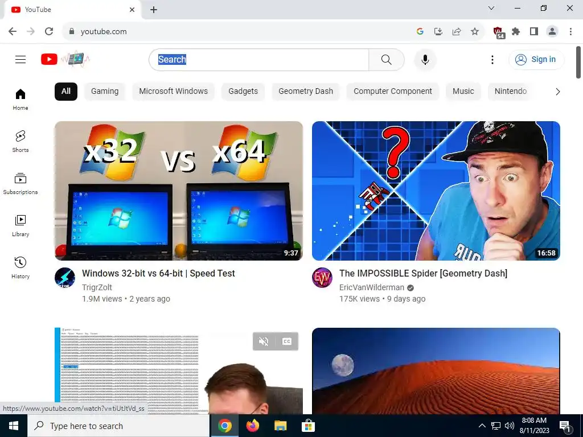This screenshot has width=583, height=437.
Task: Click the youtube.com address bar
Action: (238, 32)
